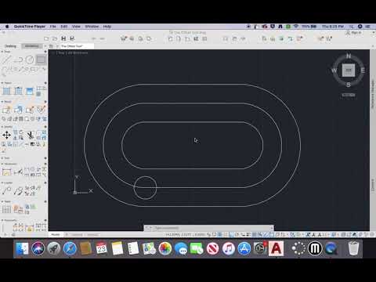The image size is (376, 282).
Task: Open the QuickTime Player menu
Action: click(x=30, y=27)
